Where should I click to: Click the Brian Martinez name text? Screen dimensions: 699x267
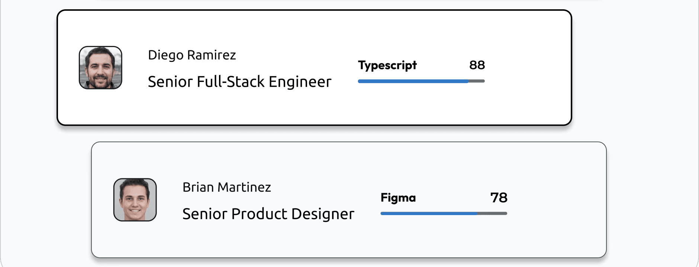(226, 187)
